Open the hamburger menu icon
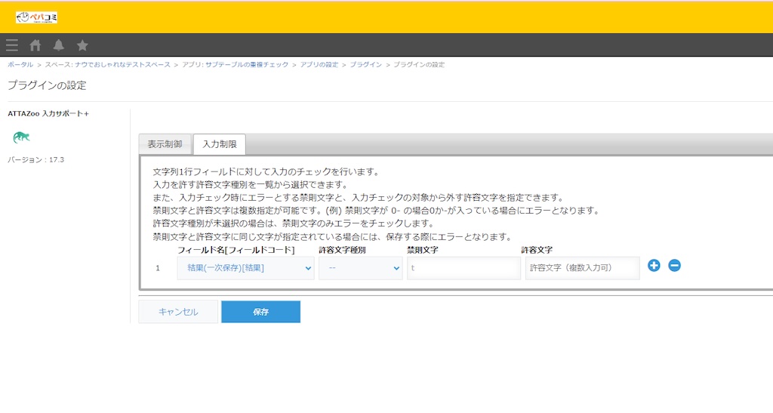773x413 pixels. tap(12, 45)
